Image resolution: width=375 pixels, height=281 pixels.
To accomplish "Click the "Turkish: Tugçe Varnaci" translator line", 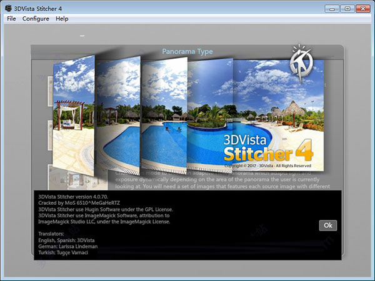I will 63,252.
